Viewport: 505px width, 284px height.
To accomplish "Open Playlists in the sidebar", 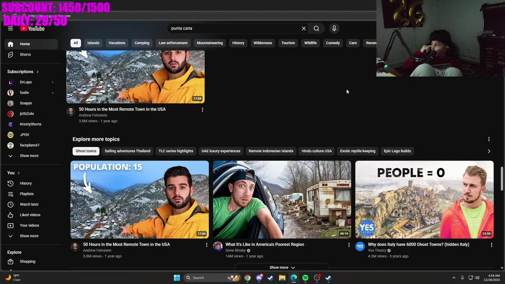I will coord(31,194).
